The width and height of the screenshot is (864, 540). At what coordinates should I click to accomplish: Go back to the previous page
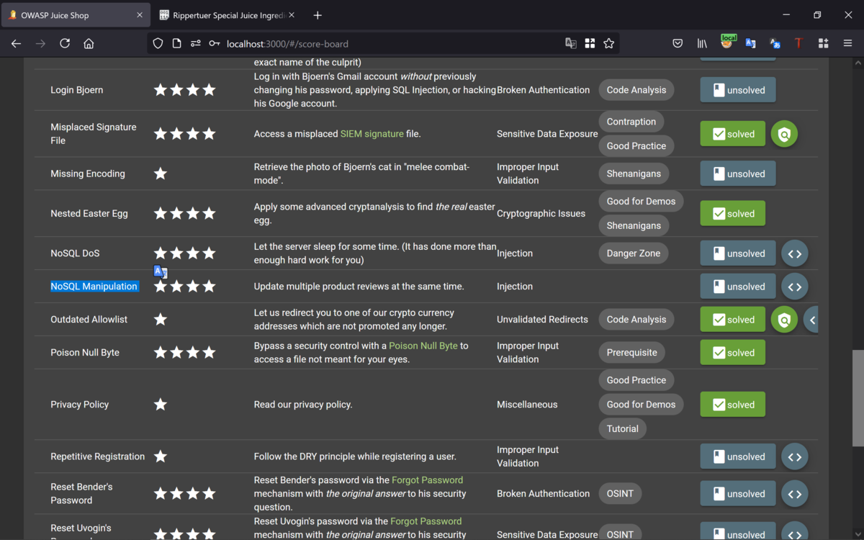click(17, 43)
